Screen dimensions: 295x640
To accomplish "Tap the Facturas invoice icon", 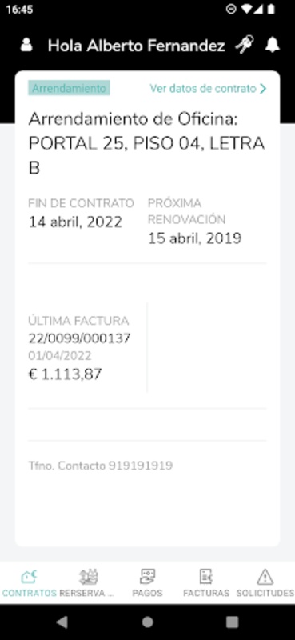I will pyautogui.click(x=206, y=577).
